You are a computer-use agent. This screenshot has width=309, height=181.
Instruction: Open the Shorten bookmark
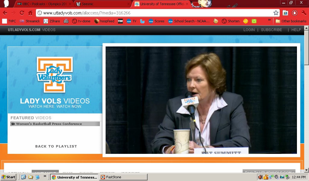tap(231, 21)
